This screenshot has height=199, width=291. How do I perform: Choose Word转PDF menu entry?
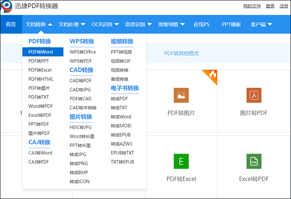pyautogui.click(x=40, y=106)
